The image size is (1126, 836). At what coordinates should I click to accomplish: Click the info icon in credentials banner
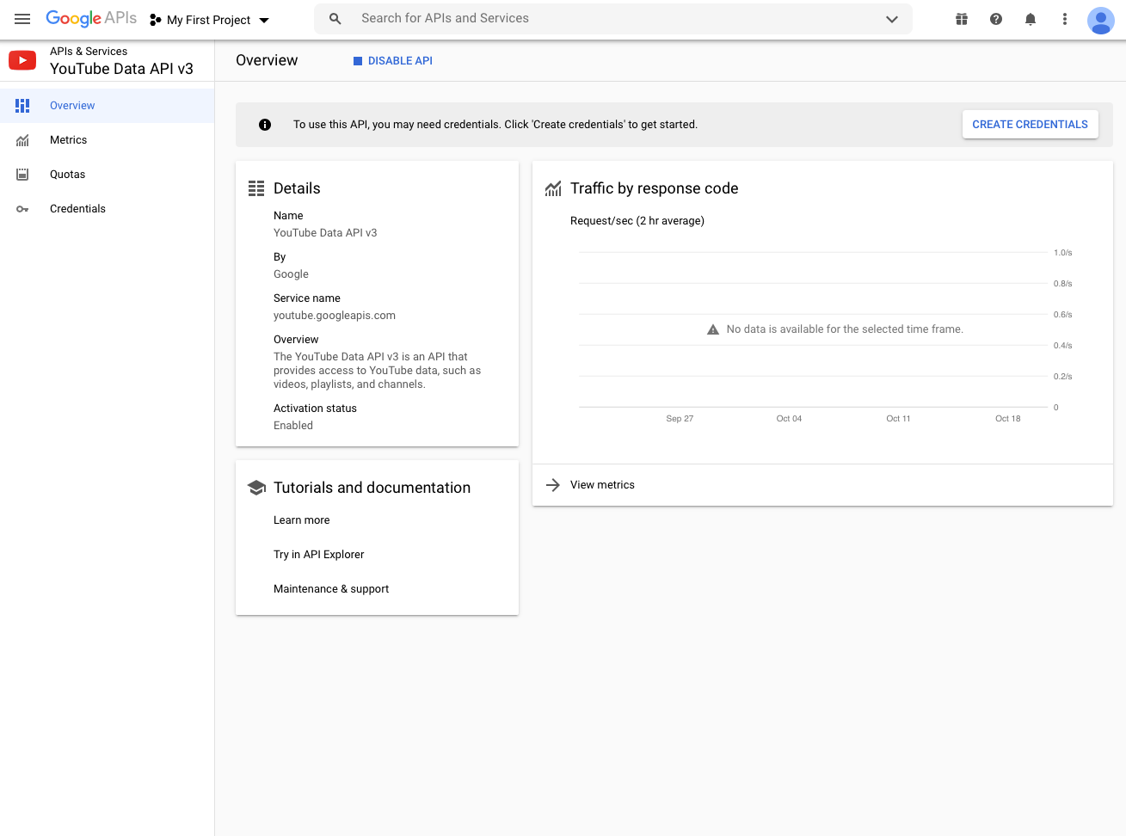[265, 125]
